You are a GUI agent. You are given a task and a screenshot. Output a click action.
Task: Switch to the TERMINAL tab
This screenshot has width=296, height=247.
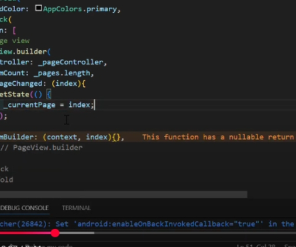coord(77,208)
